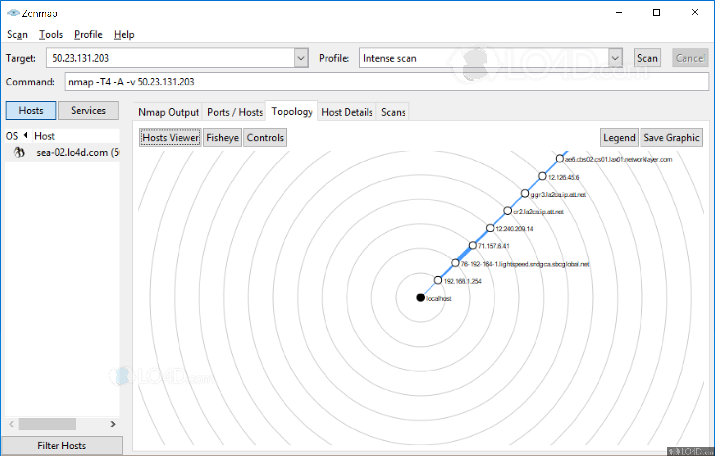Open the Tools menu
This screenshot has width=715, height=456.
pos(51,34)
